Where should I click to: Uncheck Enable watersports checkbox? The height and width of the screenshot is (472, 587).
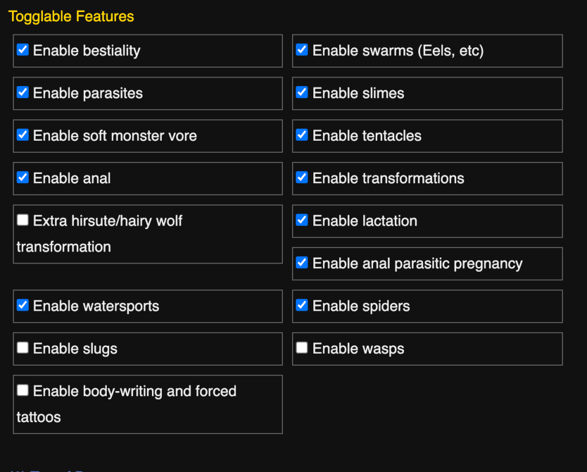pyautogui.click(x=22, y=305)
